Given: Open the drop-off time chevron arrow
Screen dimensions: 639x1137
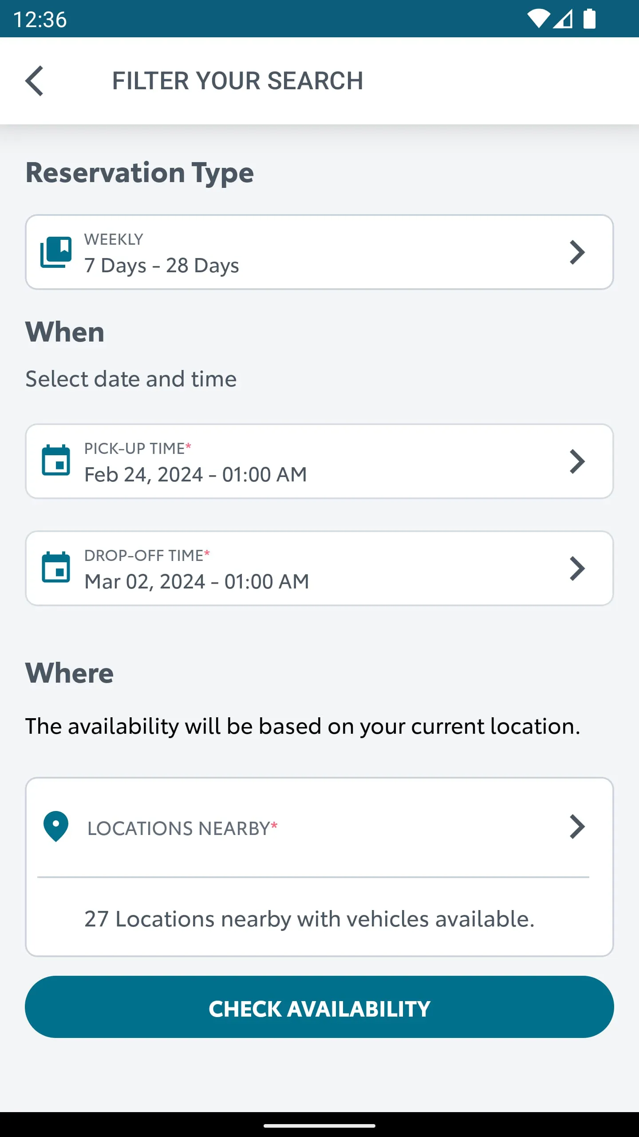Looking at the screenshot, I should 577,568.
